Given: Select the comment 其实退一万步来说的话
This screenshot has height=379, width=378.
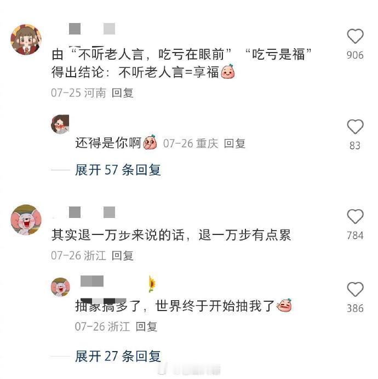Looking at the screenshot, I should (x=118, y=235).
